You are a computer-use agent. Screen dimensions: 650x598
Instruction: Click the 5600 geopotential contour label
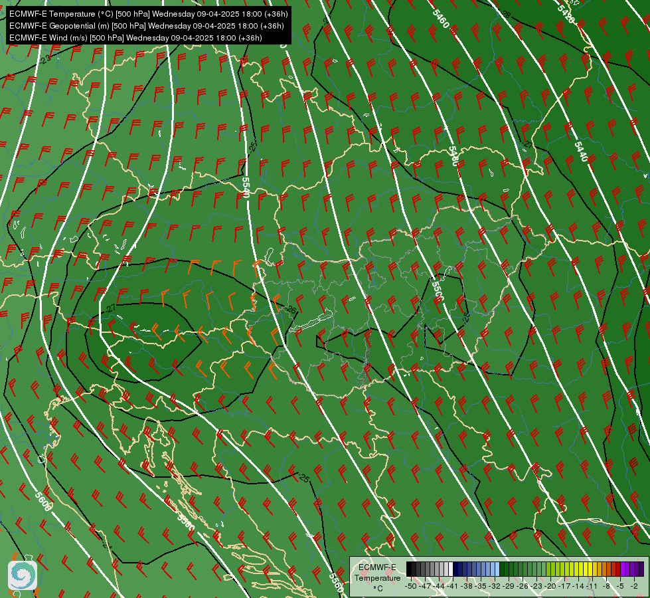tap(44, 502)
